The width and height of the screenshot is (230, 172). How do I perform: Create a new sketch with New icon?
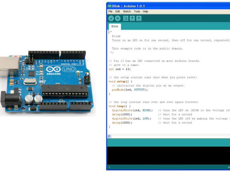click(x=125, y=18)
